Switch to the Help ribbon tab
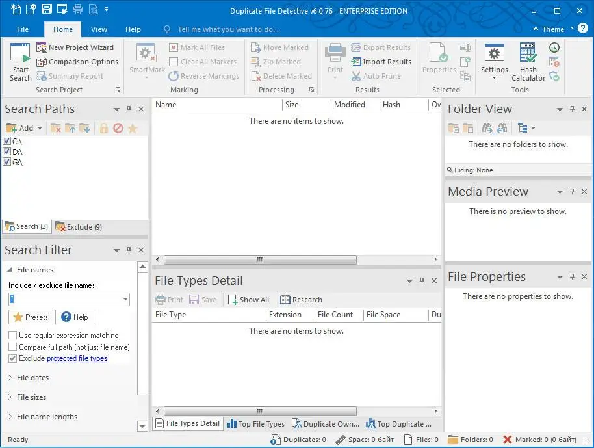The width and height of the screenshot is (594, 448). (x=133, y=29)
